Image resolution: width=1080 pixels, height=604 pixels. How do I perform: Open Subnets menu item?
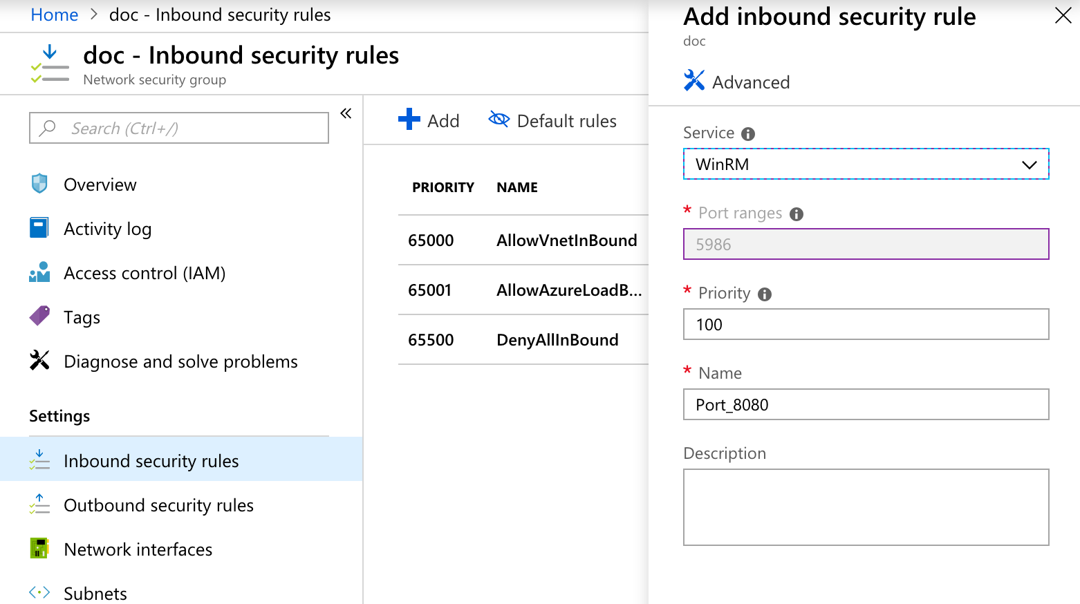coord(181,592)
